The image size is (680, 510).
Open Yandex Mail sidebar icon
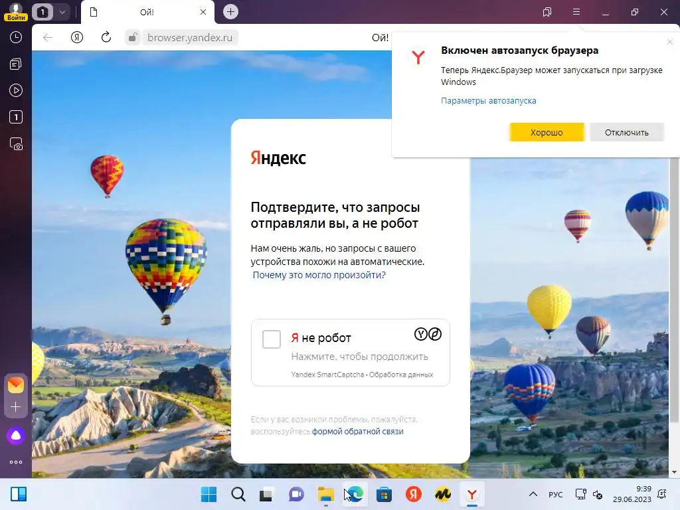(x=16, y=385)
